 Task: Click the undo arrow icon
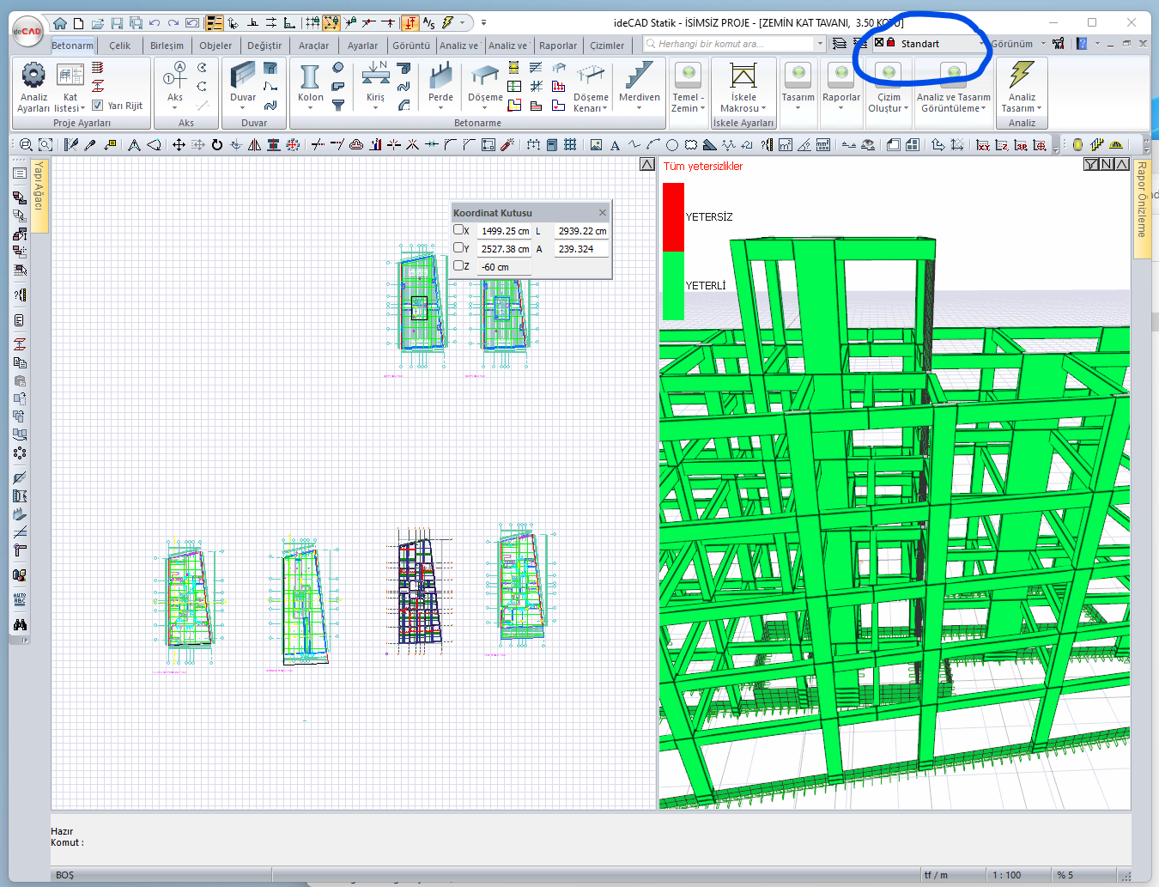(155, 23)
